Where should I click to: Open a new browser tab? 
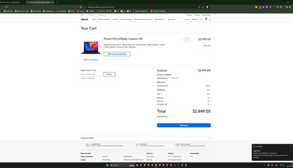click(56, 2)
